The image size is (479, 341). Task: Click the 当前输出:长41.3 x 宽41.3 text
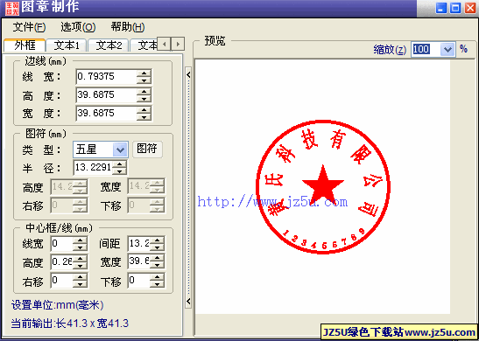(70, 324)
